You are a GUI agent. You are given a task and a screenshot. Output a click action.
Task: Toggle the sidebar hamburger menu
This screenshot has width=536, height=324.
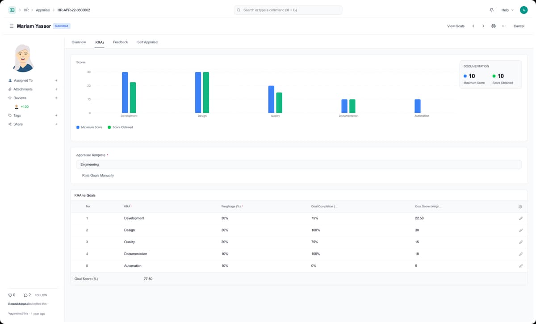coord(12,26)
